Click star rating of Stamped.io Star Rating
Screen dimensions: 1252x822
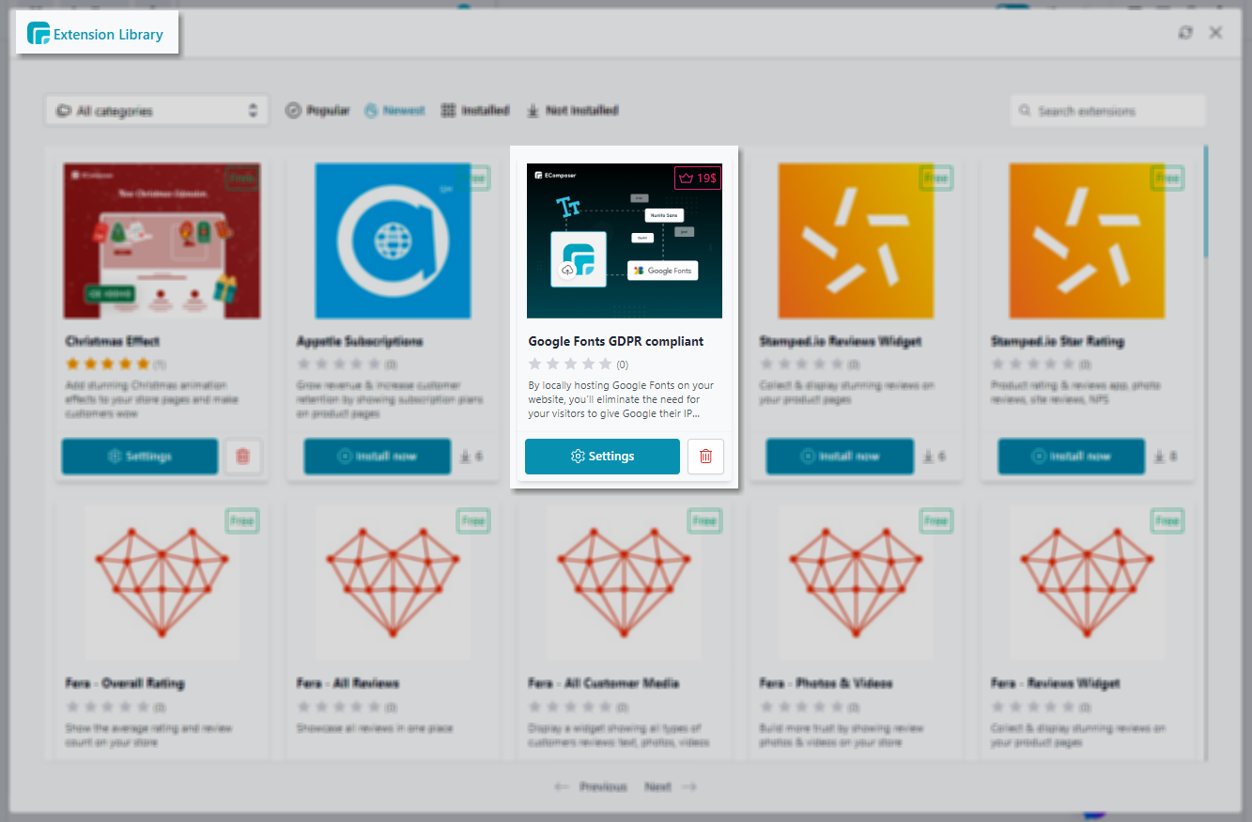(x=1033, y=364)
